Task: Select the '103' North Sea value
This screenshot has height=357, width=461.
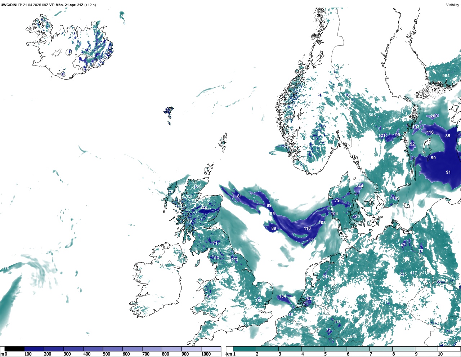Action: coord(322,223)
